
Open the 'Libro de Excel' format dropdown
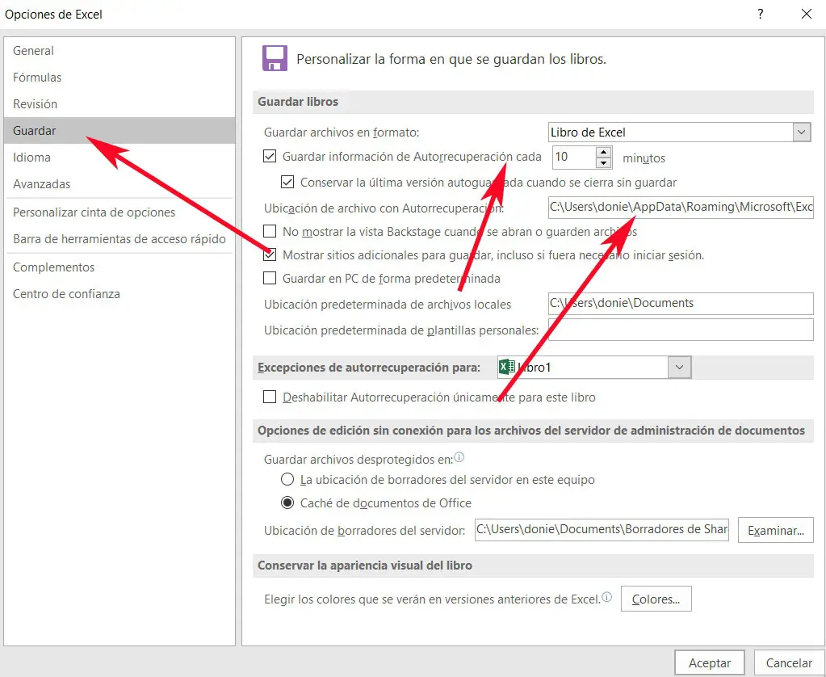click(x=801, y=132)
